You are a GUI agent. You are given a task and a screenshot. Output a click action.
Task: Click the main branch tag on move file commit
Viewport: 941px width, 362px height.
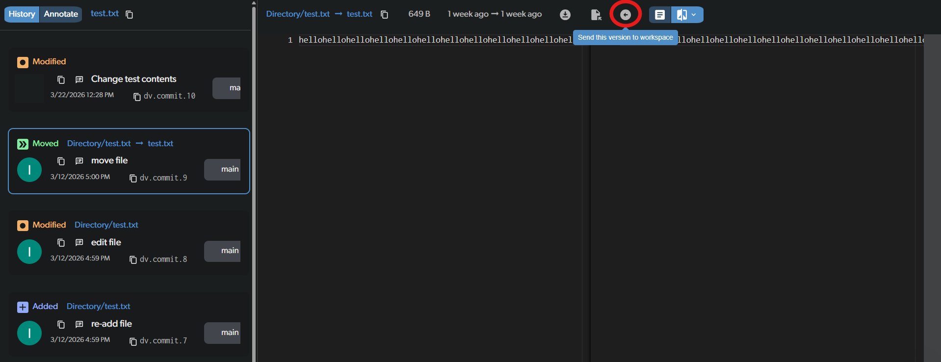pos(223,169)
